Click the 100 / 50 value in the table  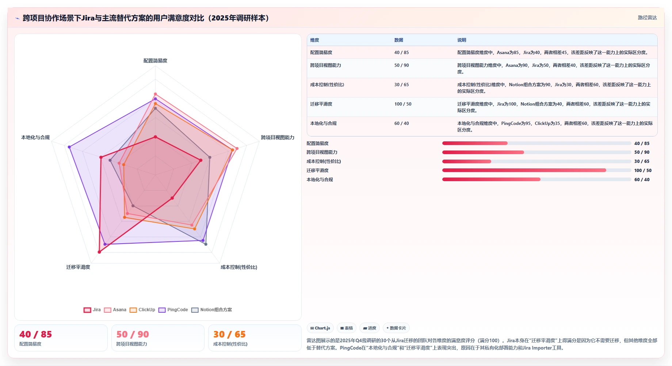point(403,104)
